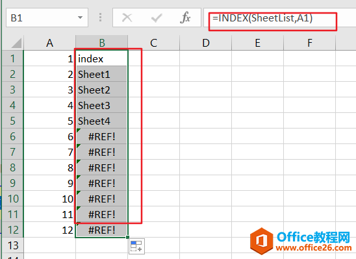356x259 pixels.
Task: Click cell A7 with value 7
Action: pyautogui.click(x=49, y=152)
